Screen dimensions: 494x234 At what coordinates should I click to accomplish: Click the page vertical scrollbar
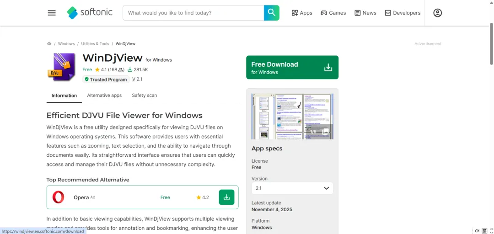(x=491, y=44)
